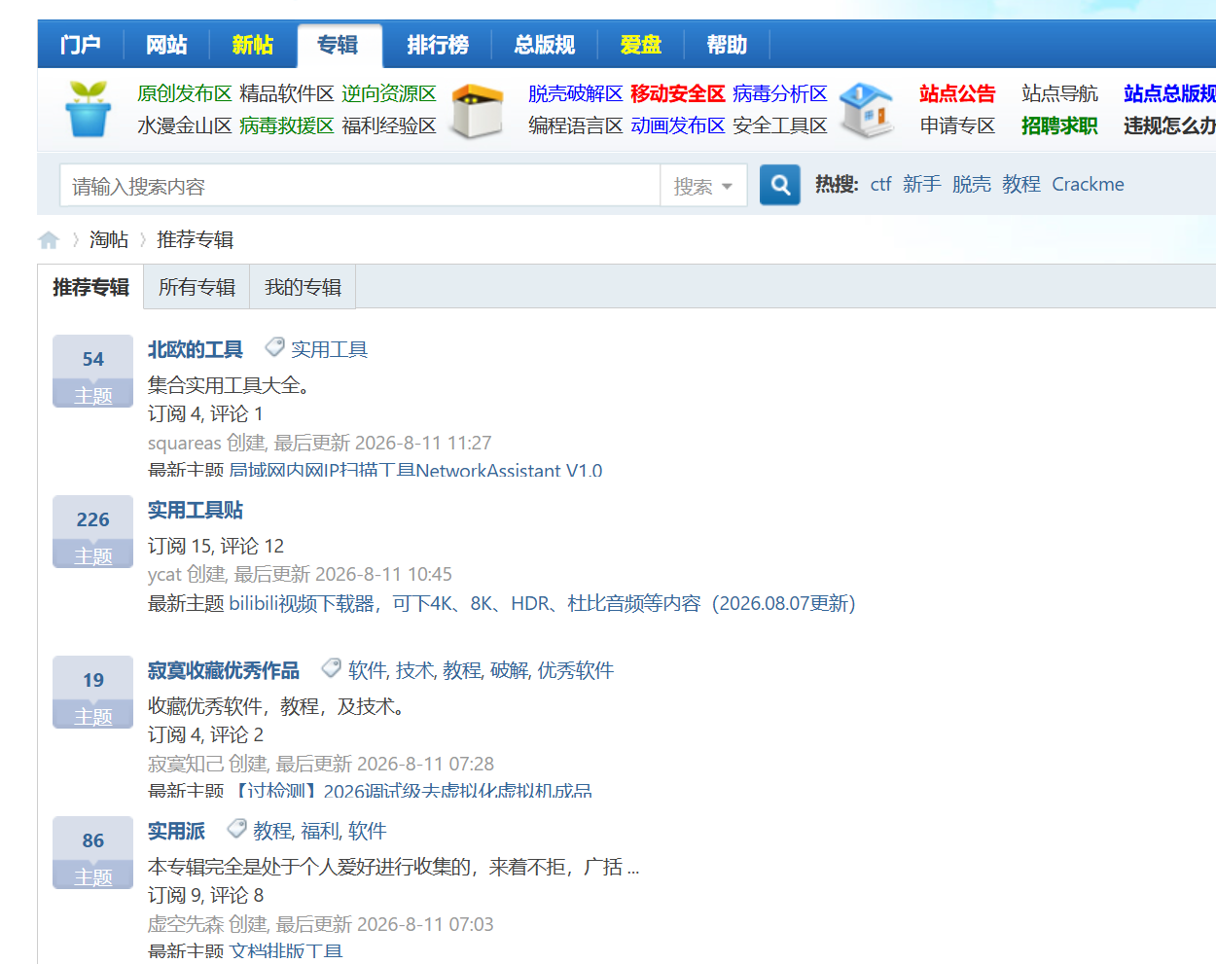Viewport: 1216px width, 964px height.
Task: Click the 实用工具 tag link
Action: tap(330, 349)
